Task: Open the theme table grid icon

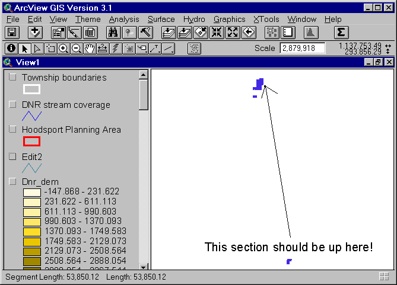Action: point(90,33)
